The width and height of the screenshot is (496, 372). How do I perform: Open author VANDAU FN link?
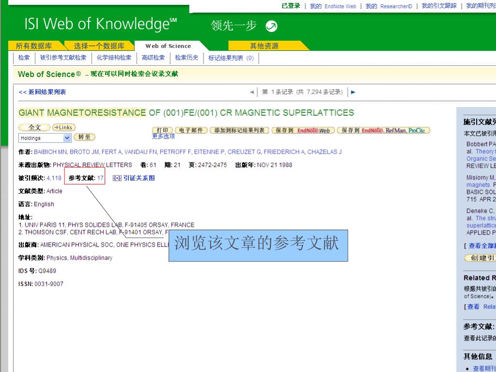click(141, 152)
